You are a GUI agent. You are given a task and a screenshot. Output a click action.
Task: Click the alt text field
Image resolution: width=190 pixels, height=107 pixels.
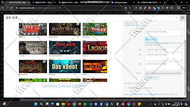point(163,33)
